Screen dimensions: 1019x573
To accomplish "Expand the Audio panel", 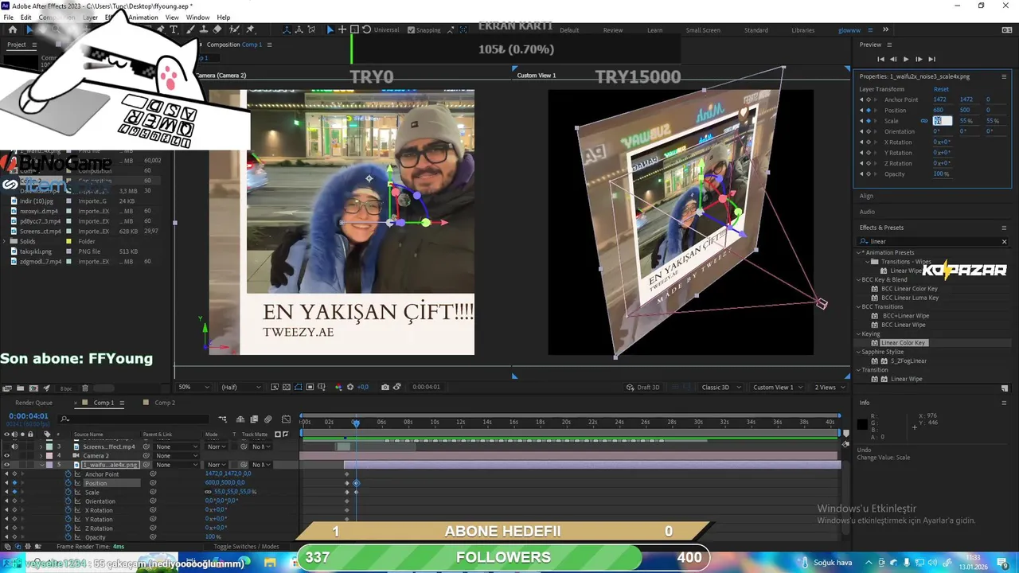I will click(x=867, y=212).
